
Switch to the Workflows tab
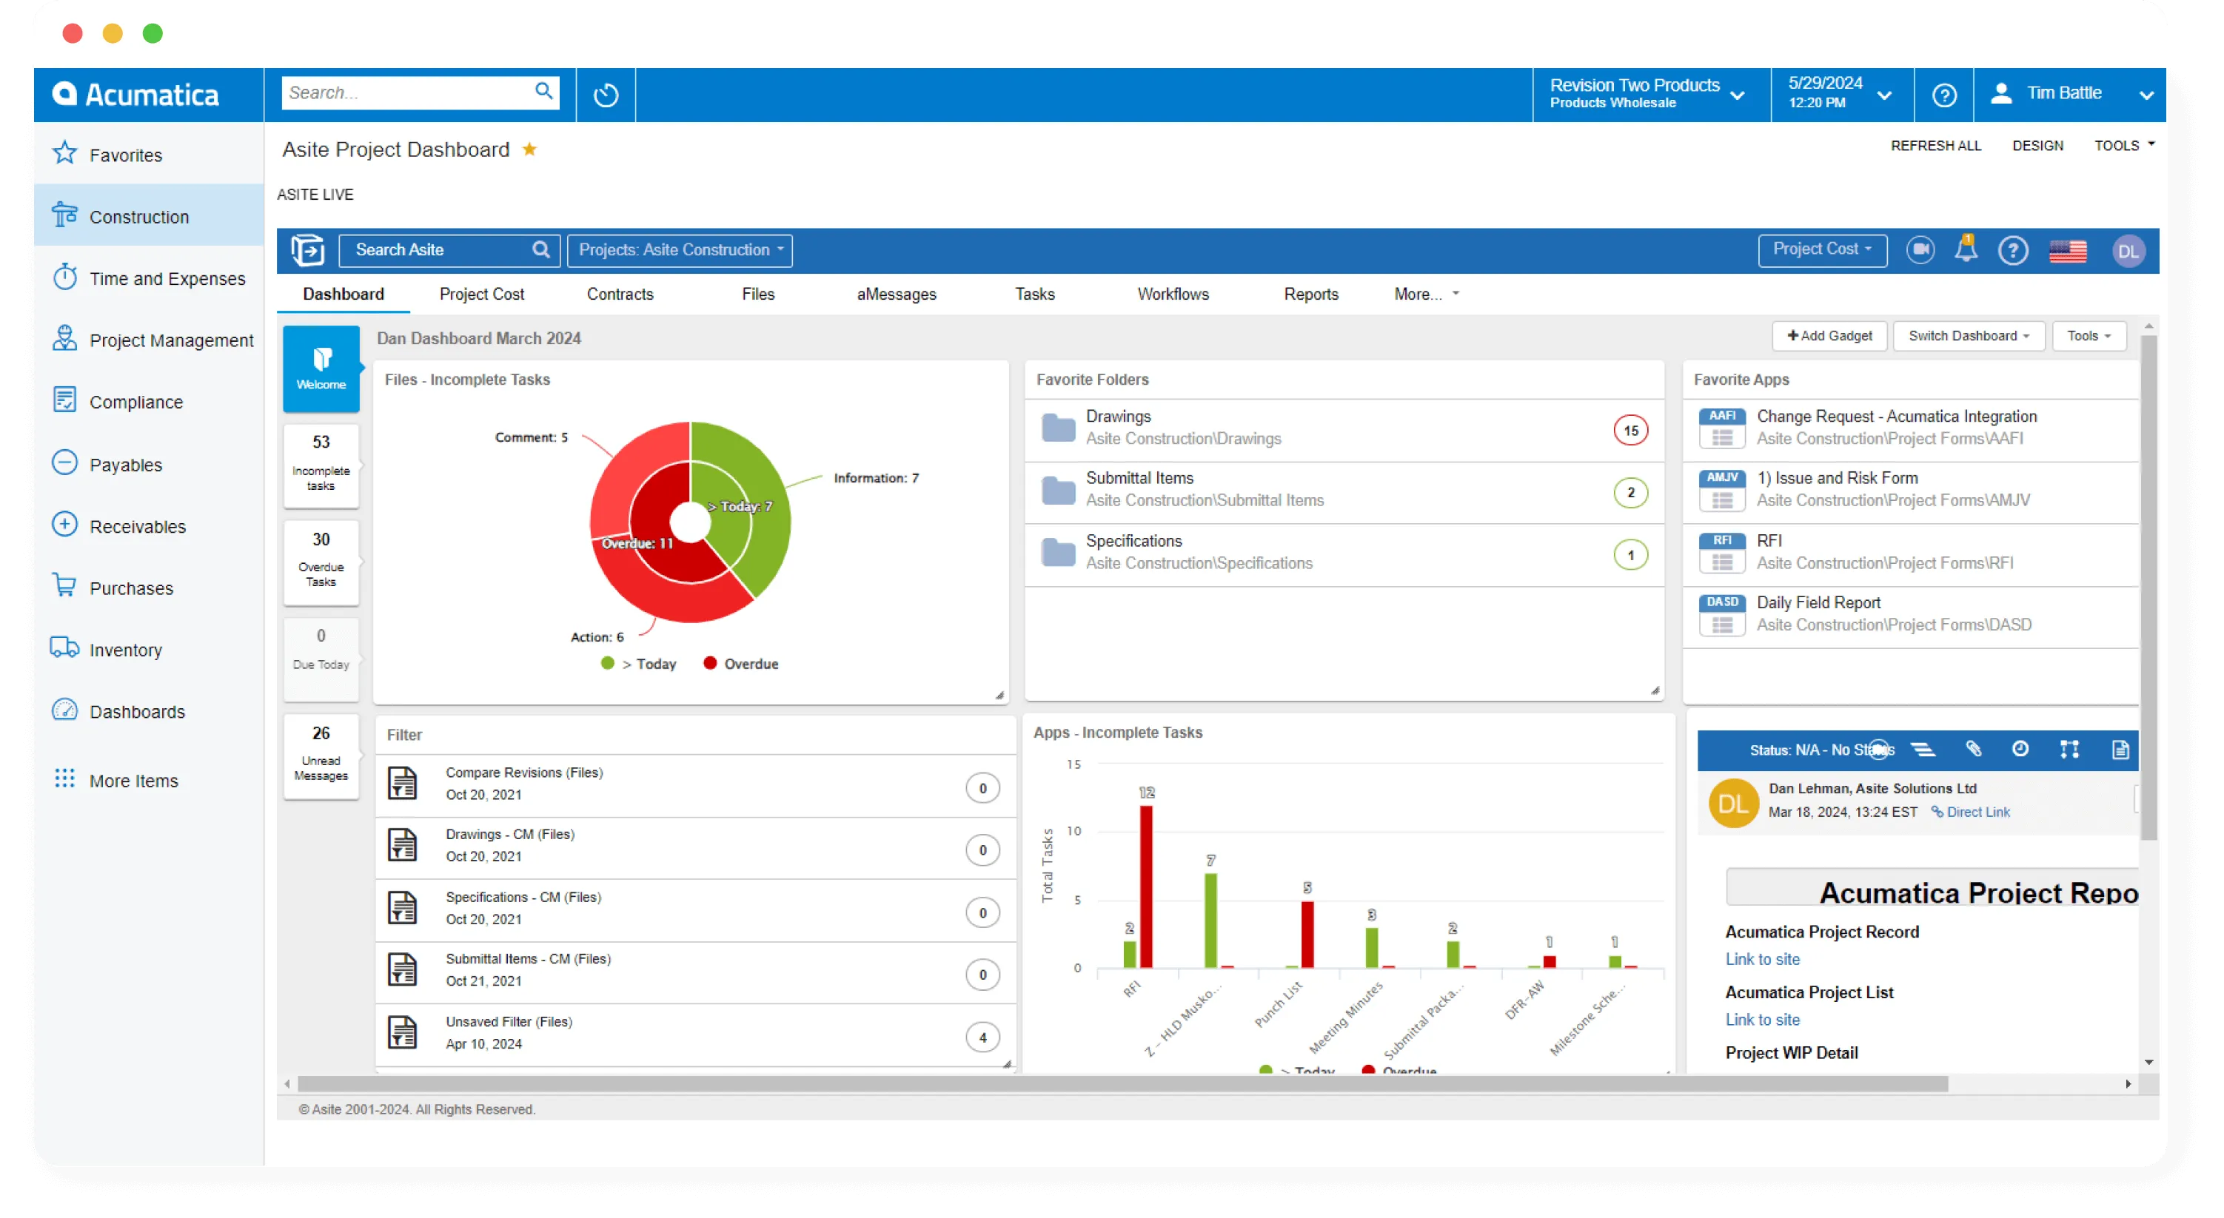(x=1173, y=295)
